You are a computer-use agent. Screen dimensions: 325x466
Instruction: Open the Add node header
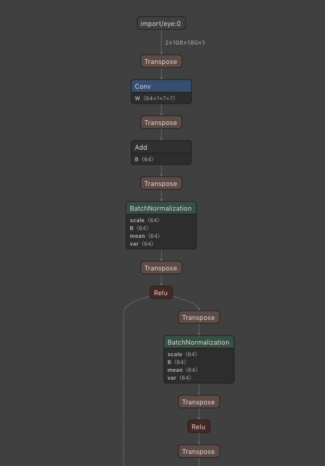click(161, 147)
